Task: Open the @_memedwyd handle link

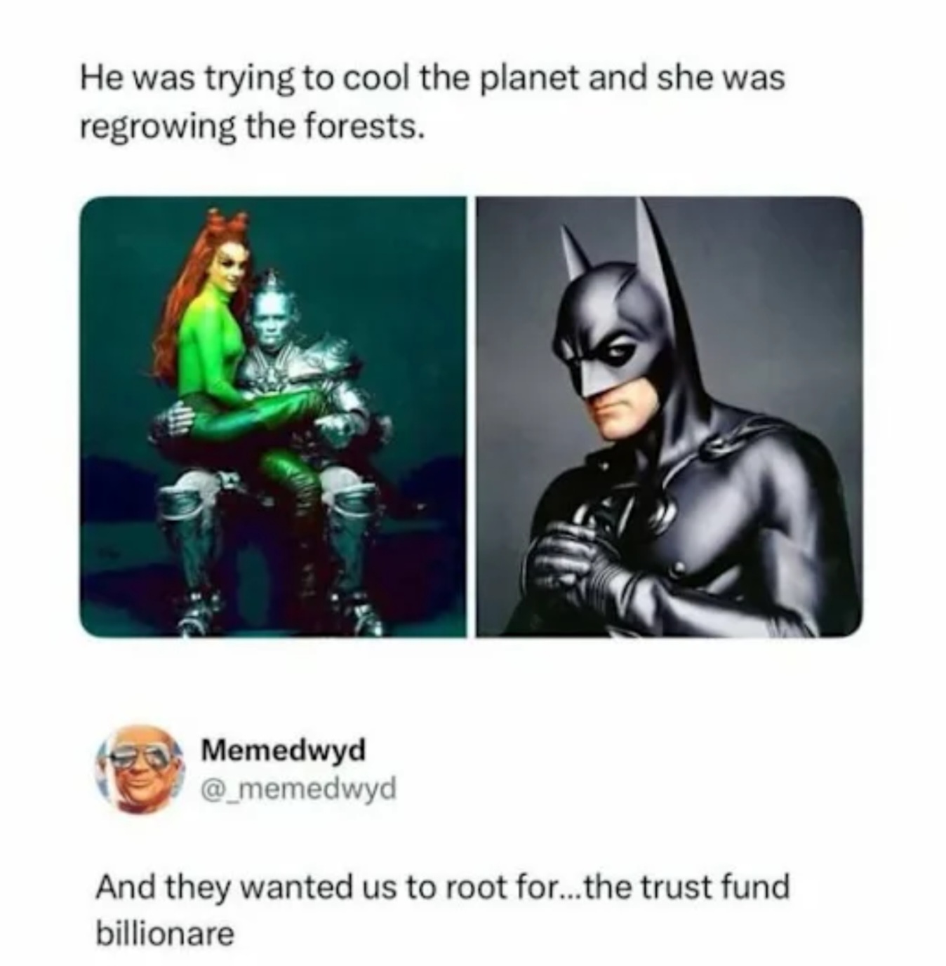Action: [x=299, y=788]
